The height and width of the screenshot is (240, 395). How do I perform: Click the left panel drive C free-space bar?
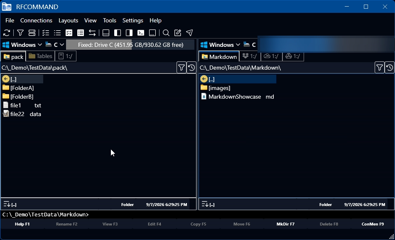130,45
